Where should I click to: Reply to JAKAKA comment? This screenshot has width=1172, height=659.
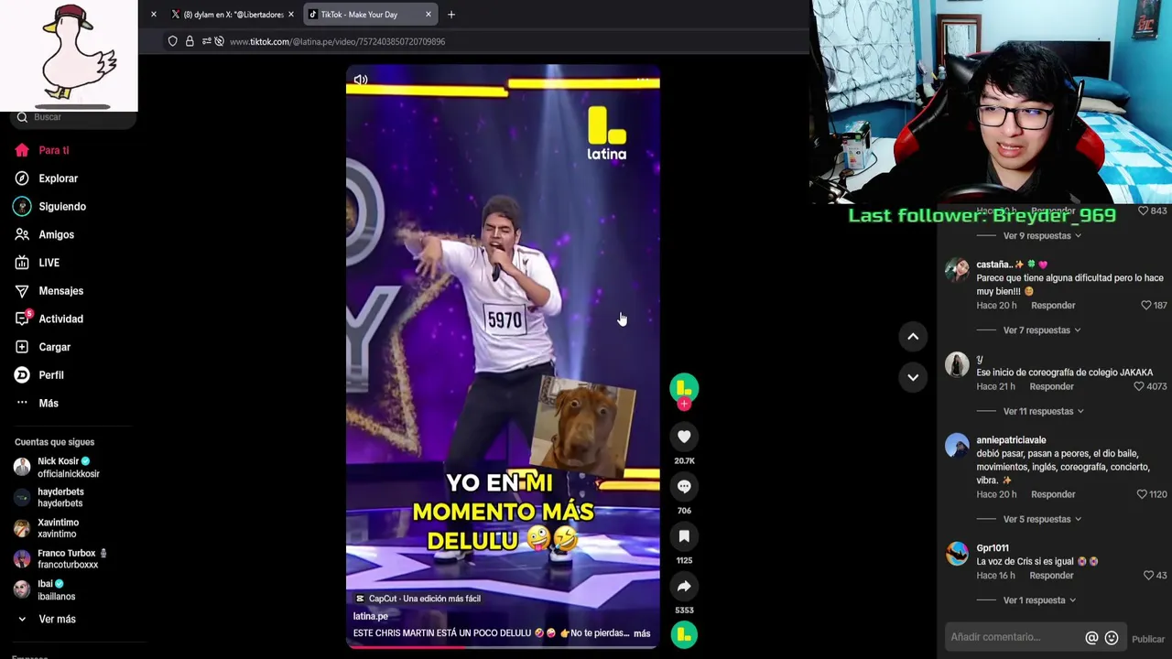1051,387
